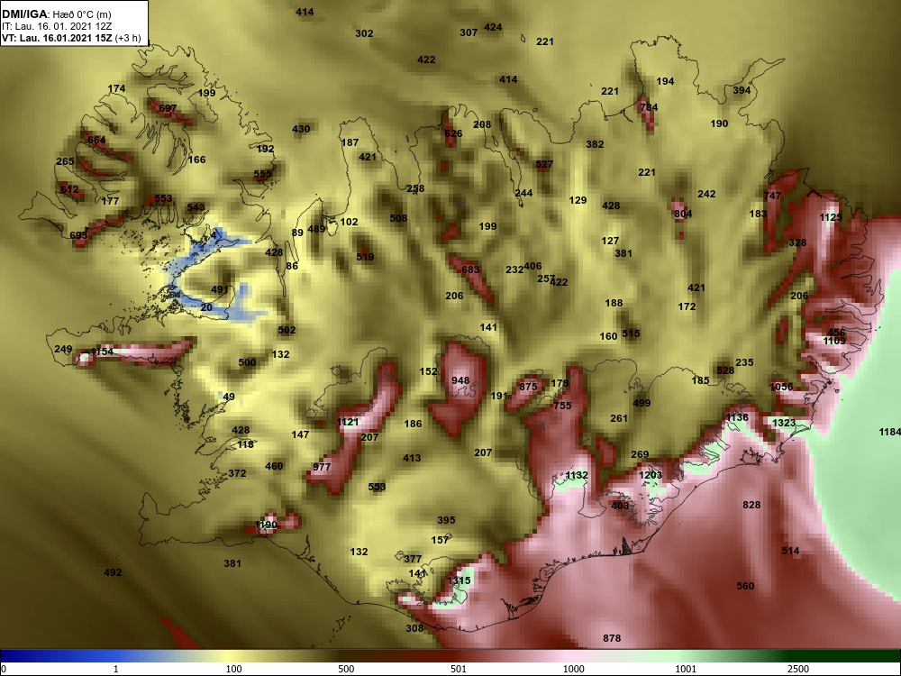Screen dimensions: 901x676
Task: Click legend label '1001' on the color bar
Action: (x=686, y=669)
